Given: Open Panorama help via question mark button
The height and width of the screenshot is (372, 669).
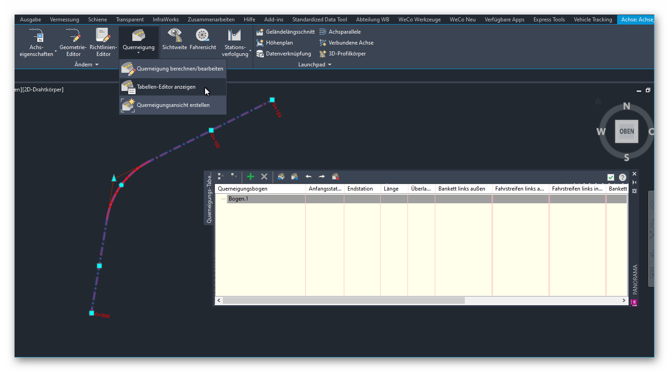Looking at the screenshot, I should click(622, 177).
